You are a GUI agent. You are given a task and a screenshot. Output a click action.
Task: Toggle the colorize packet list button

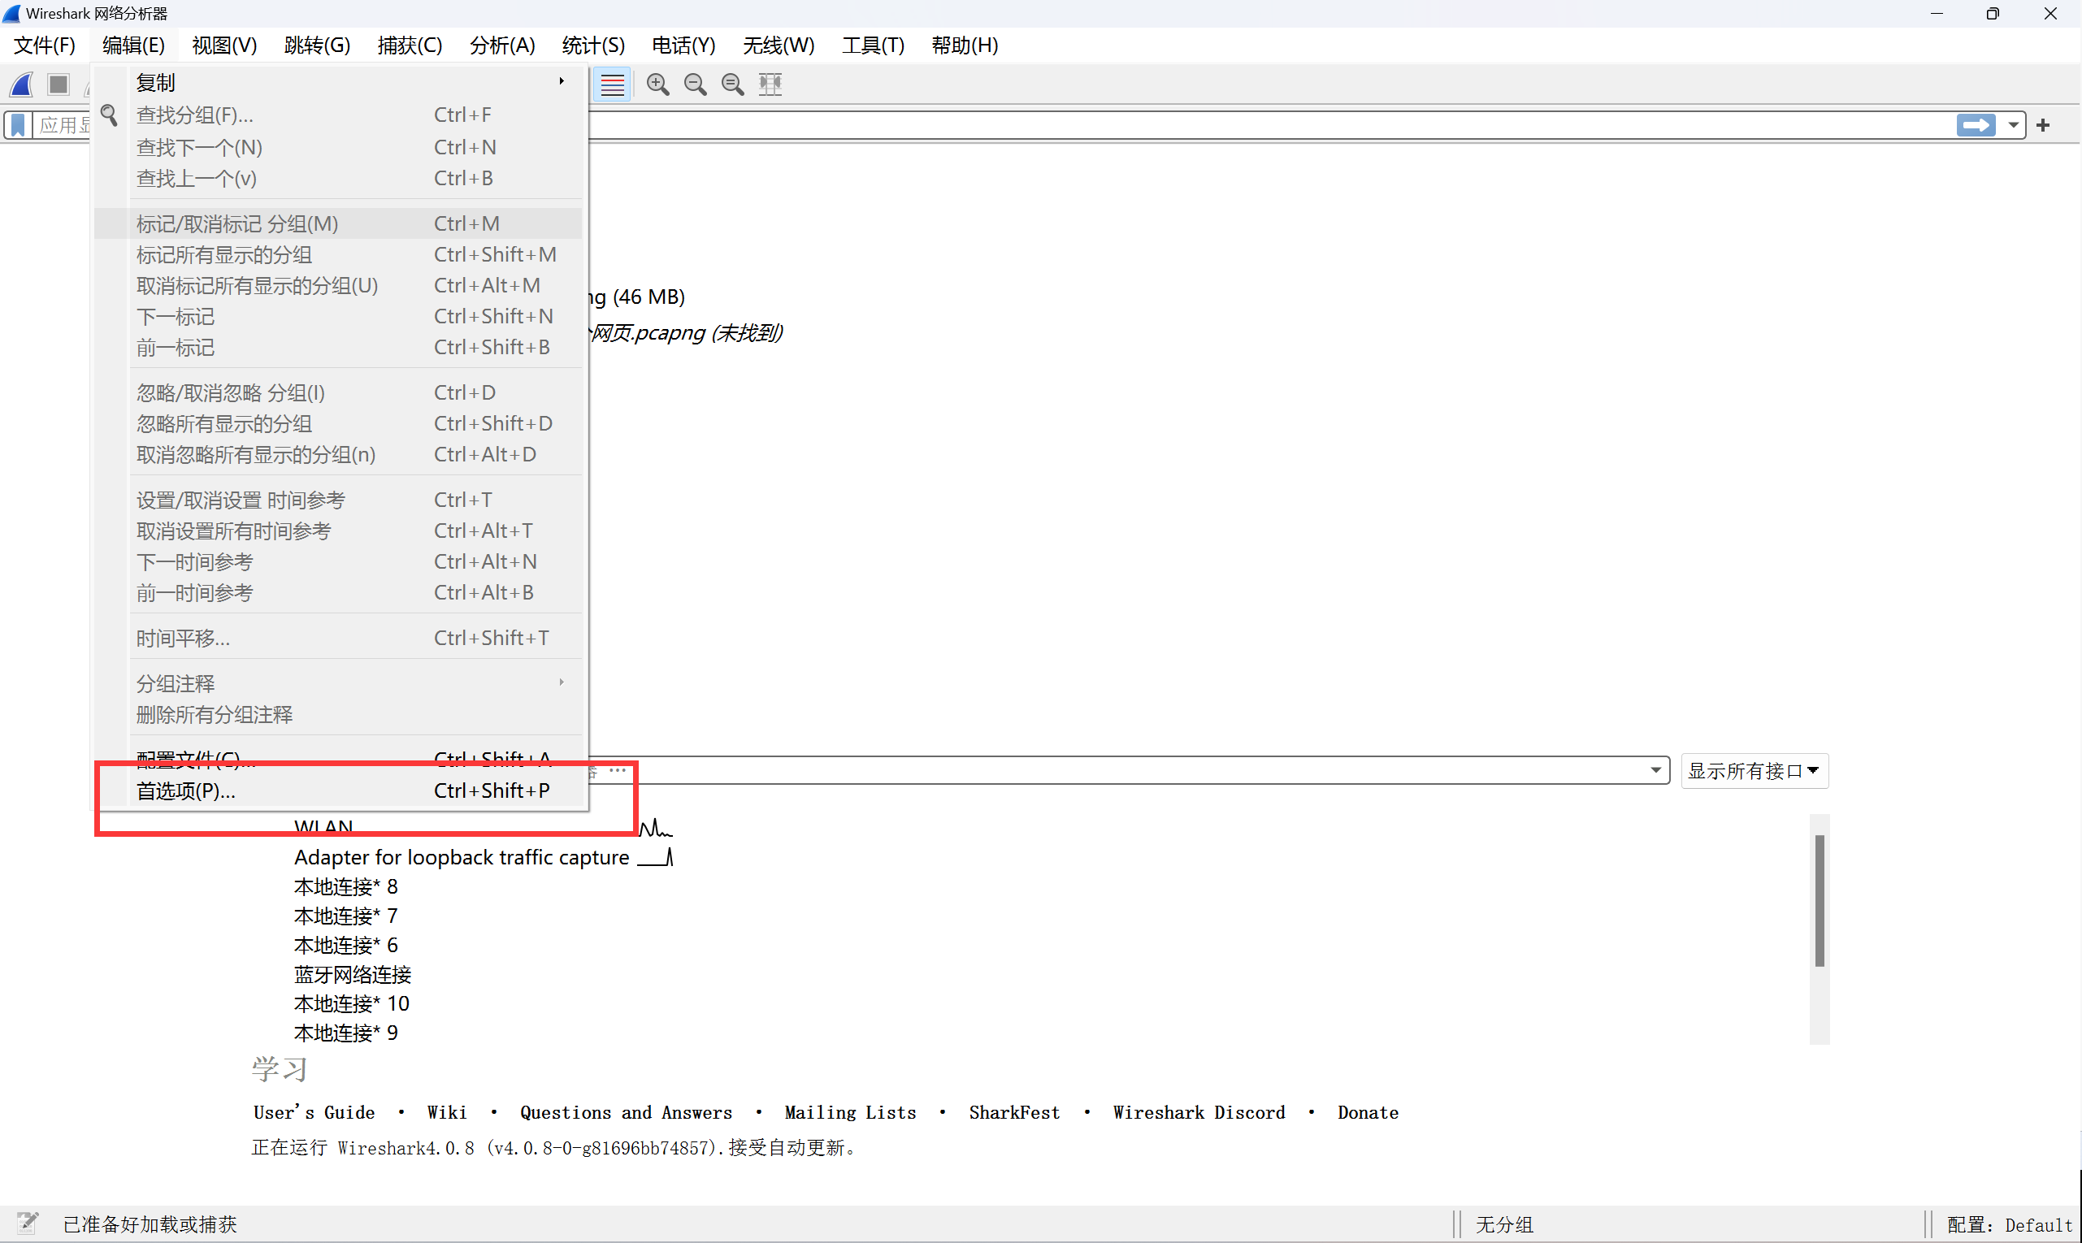613,84
